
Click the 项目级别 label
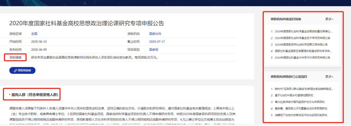[134, 49]
